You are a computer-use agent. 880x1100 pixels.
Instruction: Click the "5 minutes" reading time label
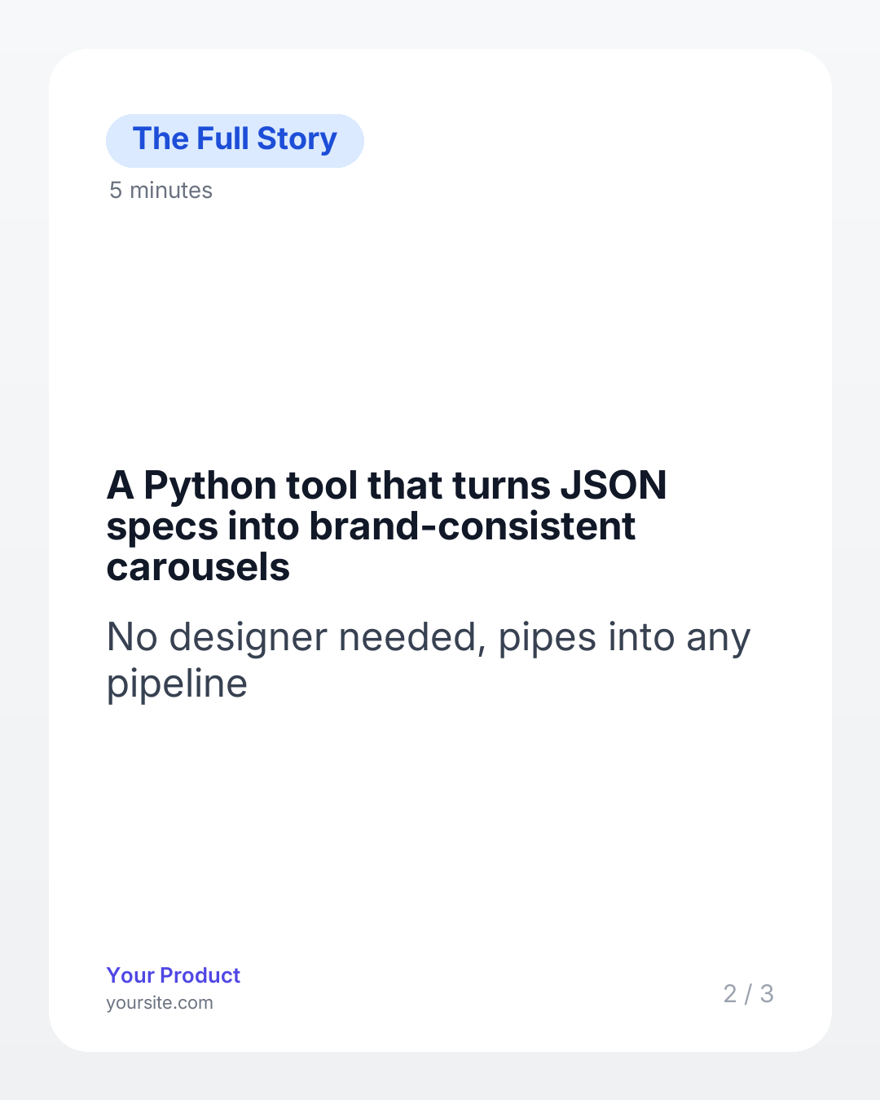coord(161,191)
